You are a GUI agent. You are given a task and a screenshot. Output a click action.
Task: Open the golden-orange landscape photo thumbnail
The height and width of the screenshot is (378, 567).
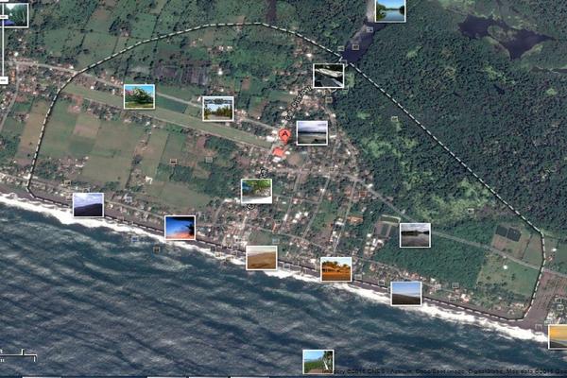335,269
